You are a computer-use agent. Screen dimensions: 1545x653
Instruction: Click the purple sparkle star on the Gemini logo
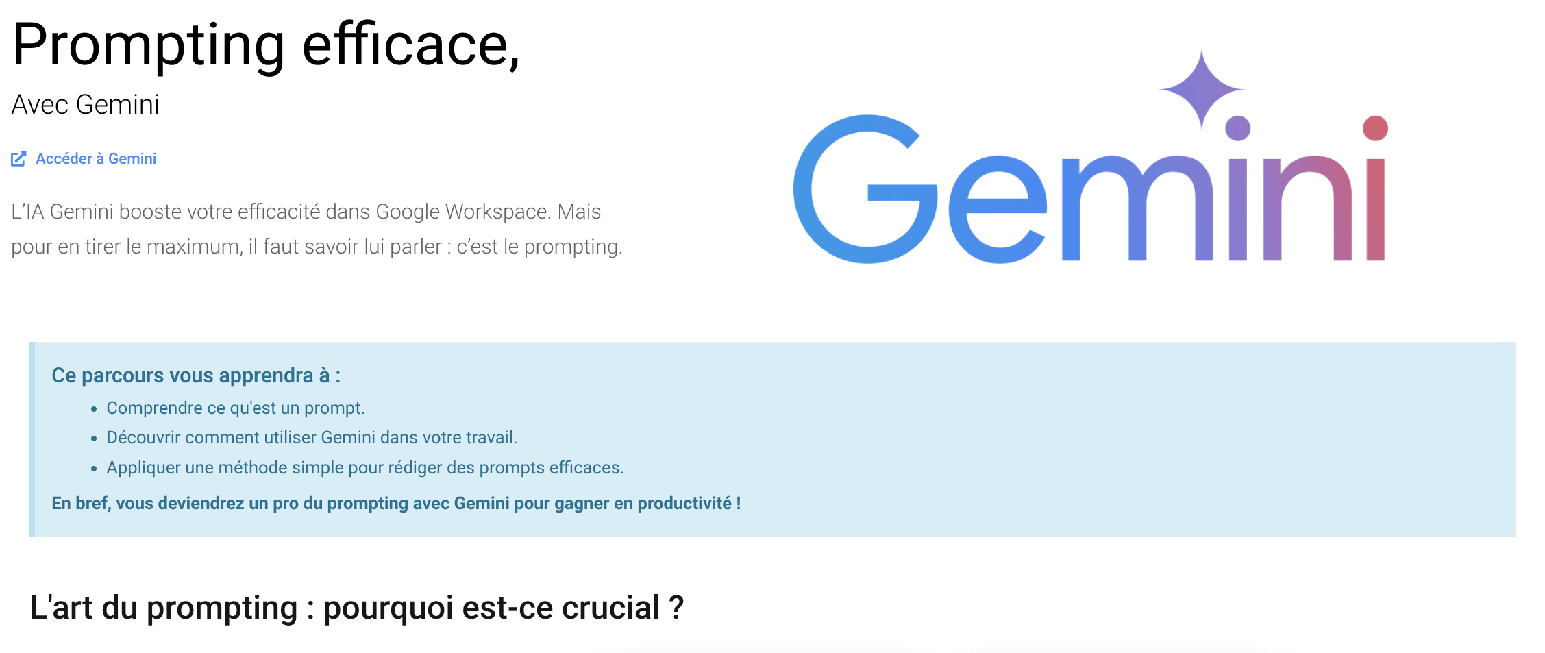[x=1201, y=90]
